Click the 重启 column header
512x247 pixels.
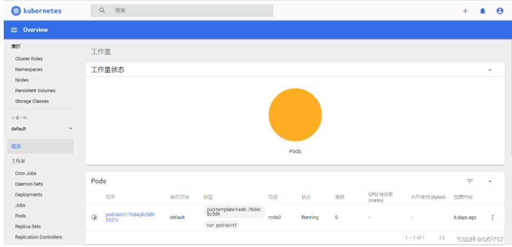point(340,197)
